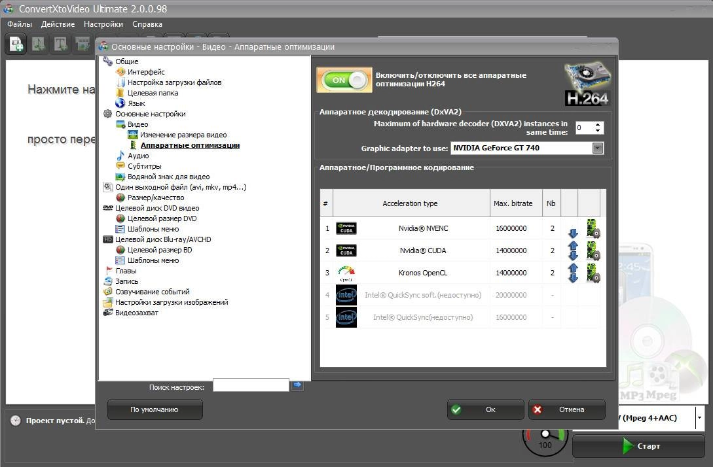Click Intel logo in row 5 QuickSync
This screenshot has width=713, height=467.
tap(346, 317)
